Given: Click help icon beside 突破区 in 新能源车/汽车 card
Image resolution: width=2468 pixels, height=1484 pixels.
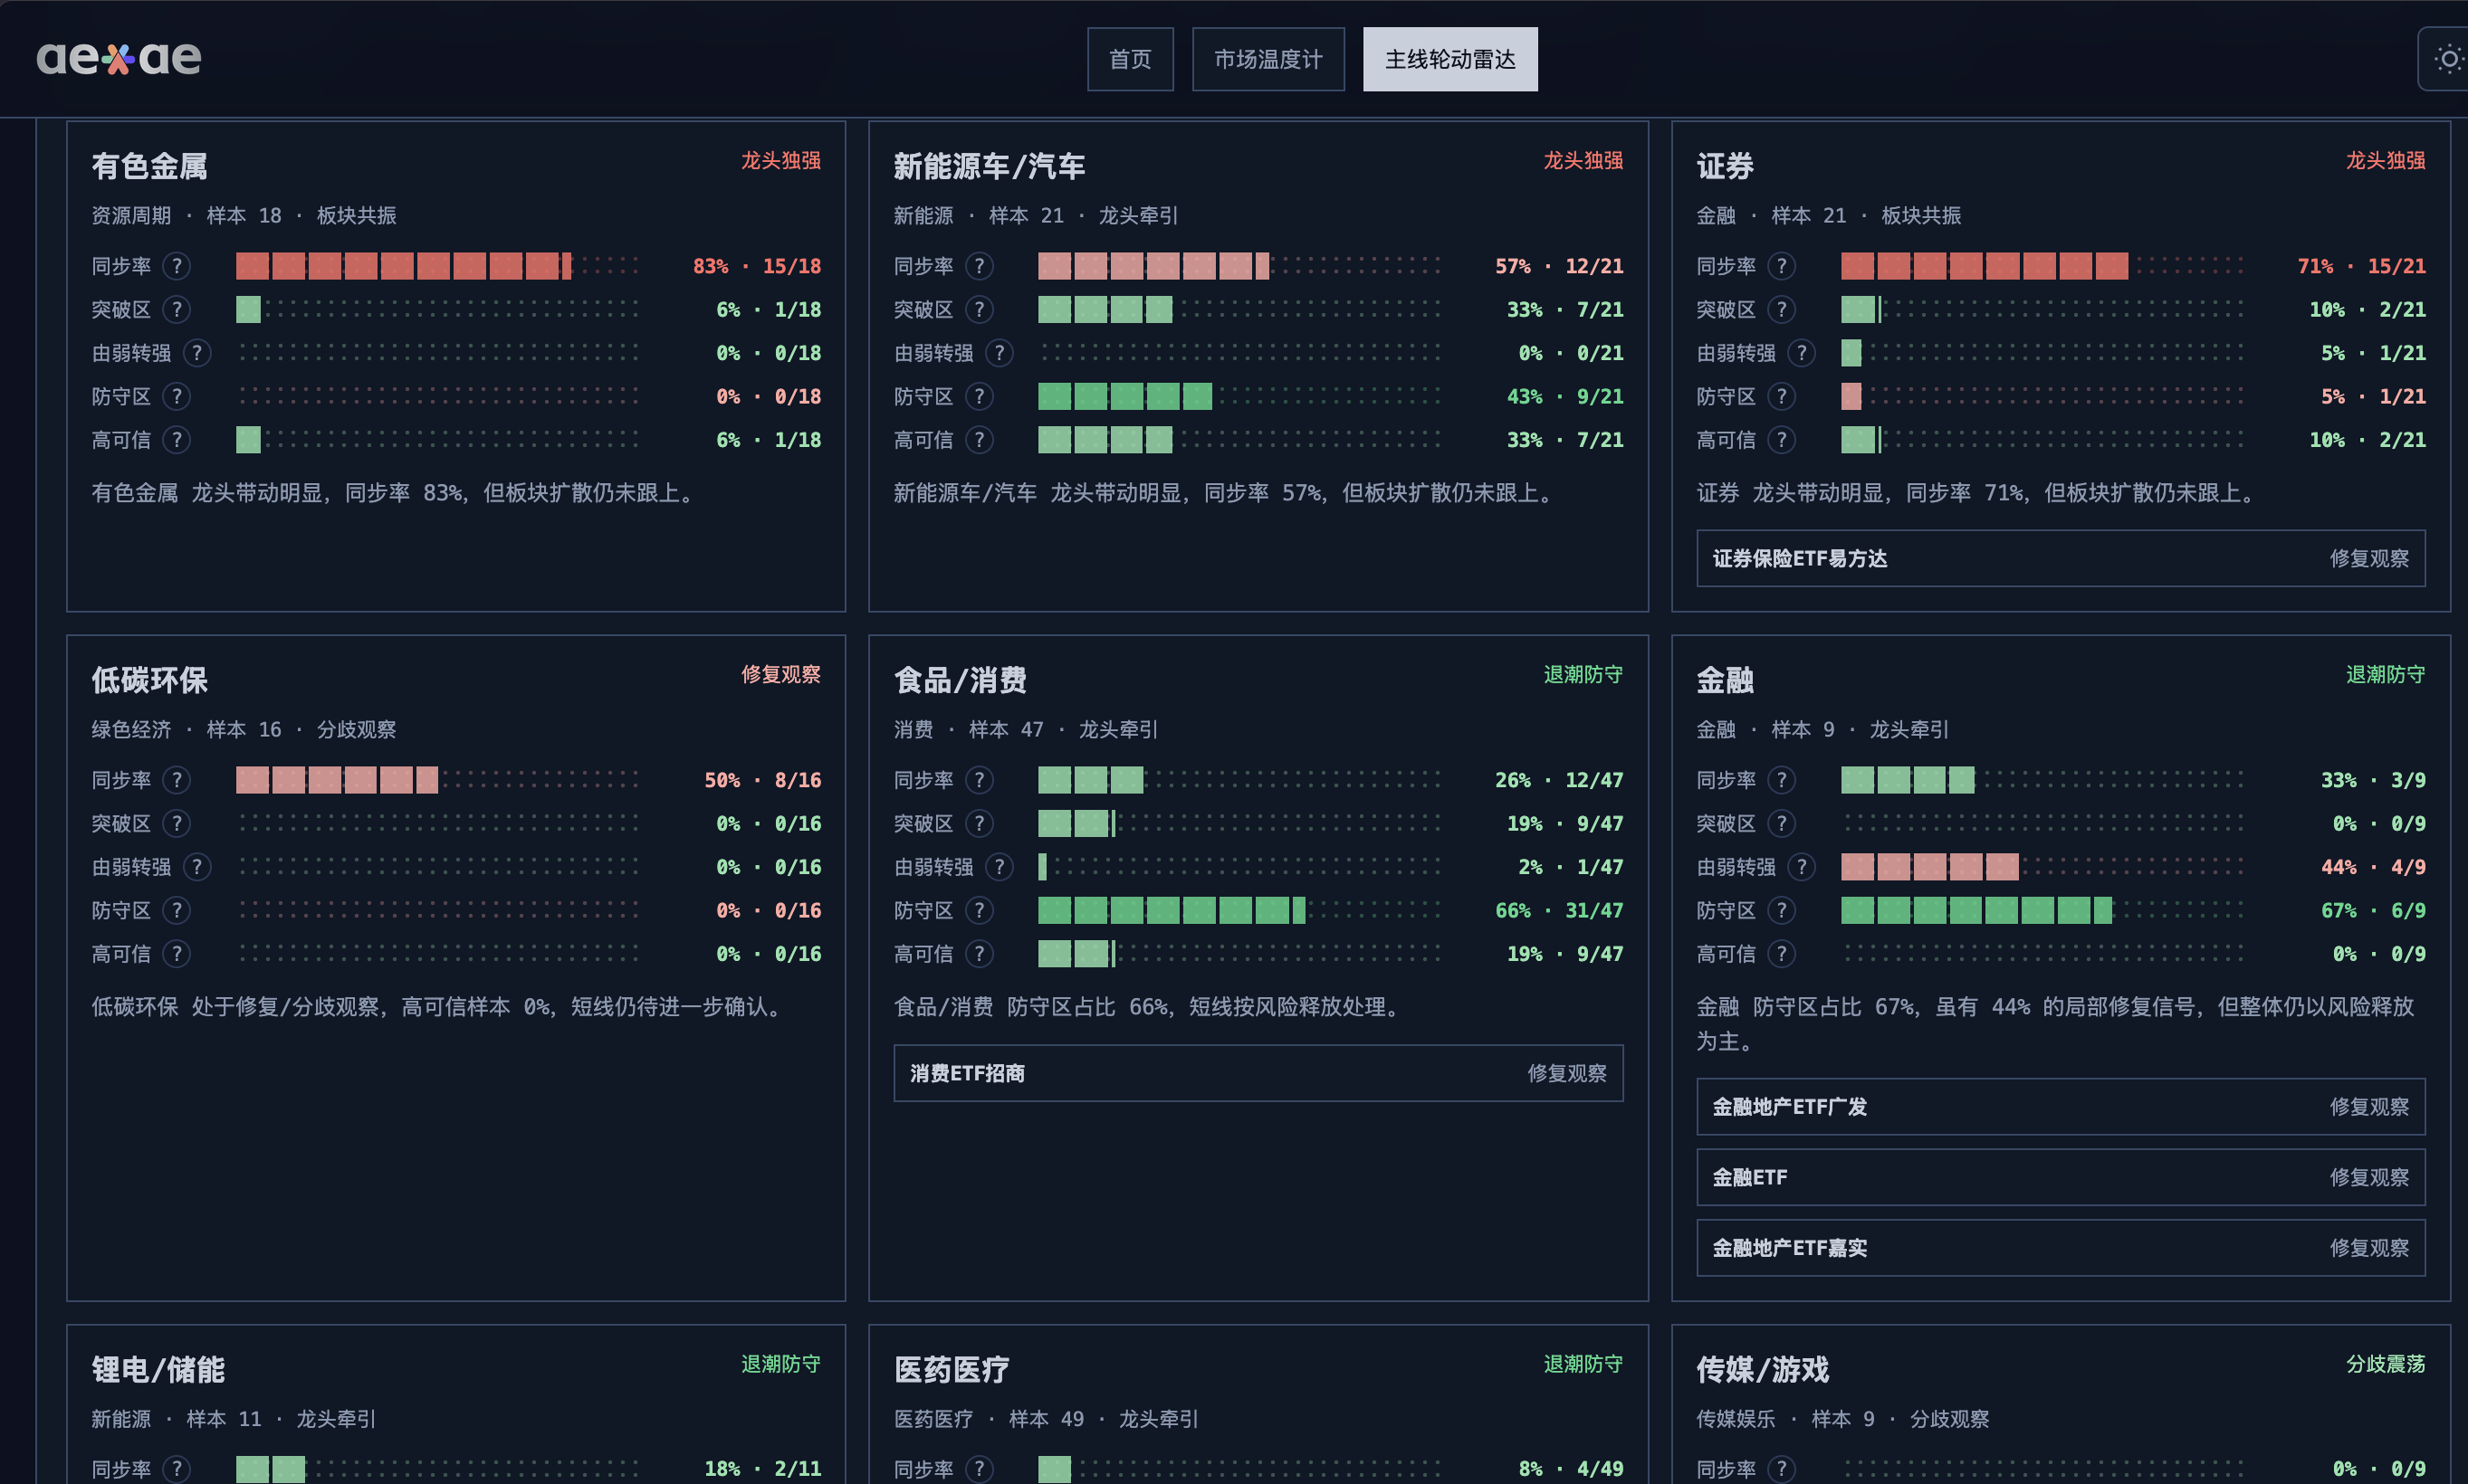Looking at the screenshot, I should point(980,309).
